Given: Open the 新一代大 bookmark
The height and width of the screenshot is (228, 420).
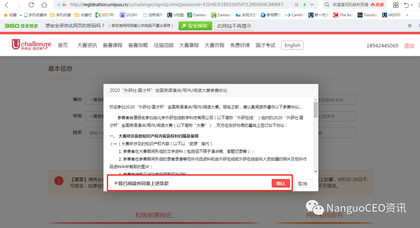Looking at the screenshot, I should point(318,15).
